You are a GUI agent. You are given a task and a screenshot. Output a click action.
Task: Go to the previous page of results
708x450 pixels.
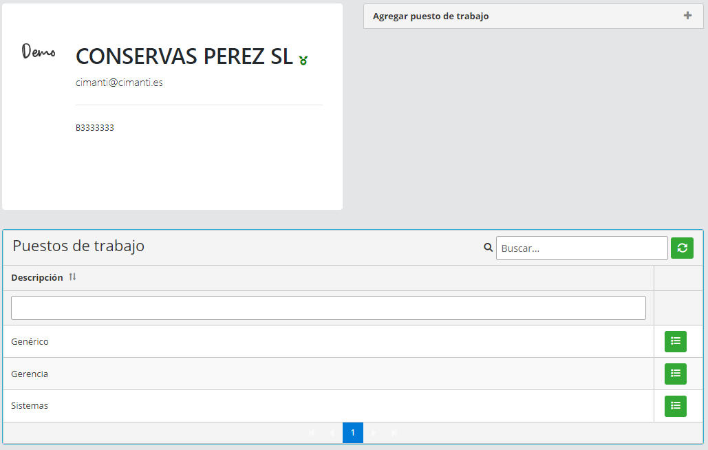point(332,433)
